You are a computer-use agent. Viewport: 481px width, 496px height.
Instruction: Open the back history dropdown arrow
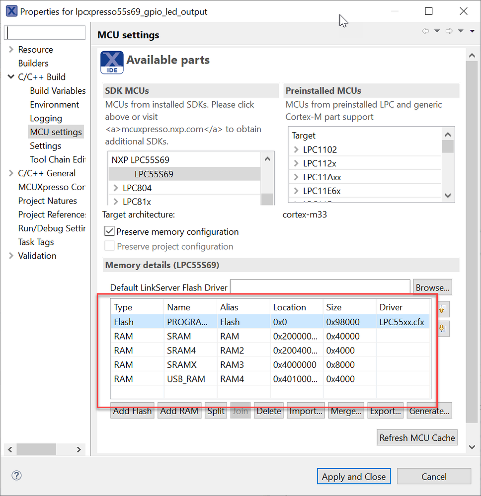click(437, 31)
